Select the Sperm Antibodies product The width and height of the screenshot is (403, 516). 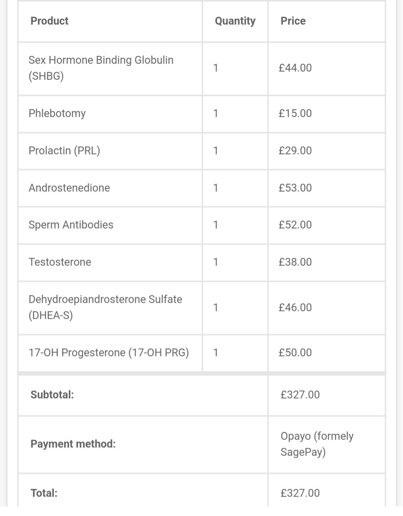tap(71, 225)
